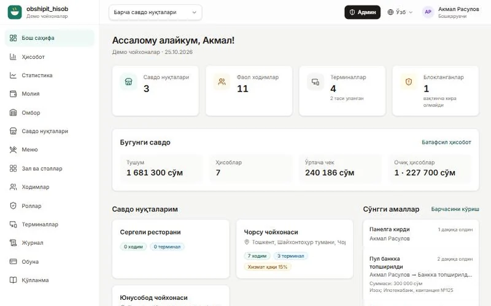Click the Барчасини кўриш link
Screen dimensions: 491x306
[x=455, y=209]
